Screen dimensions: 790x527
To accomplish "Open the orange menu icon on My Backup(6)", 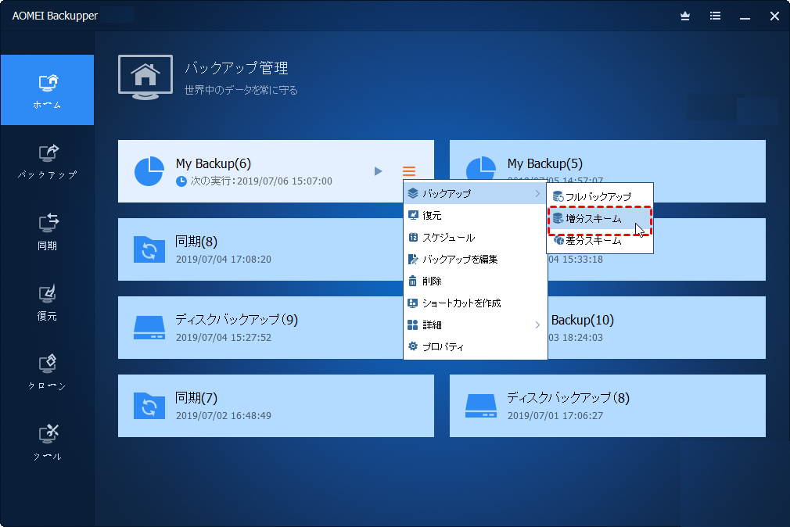I will point(409,171).
